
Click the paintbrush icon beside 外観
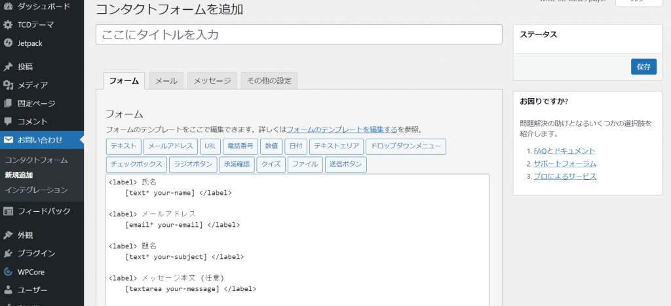8,235
